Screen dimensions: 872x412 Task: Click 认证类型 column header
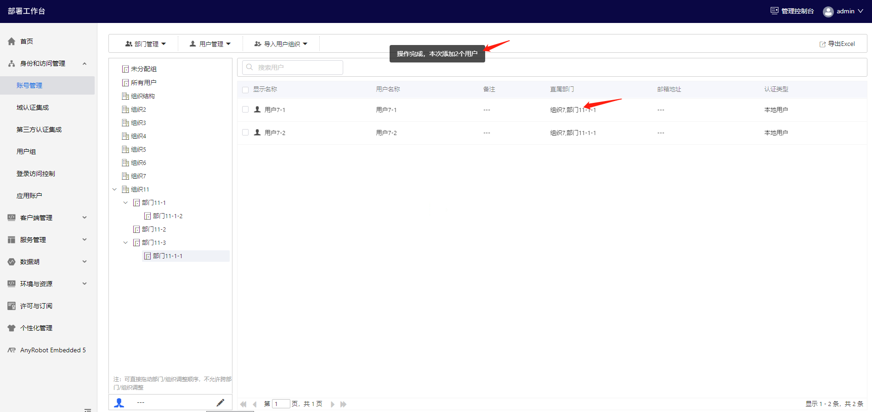776,90
